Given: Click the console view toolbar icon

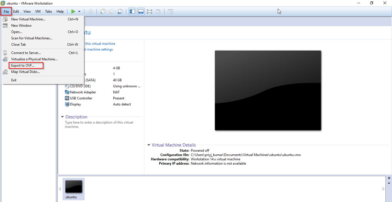Looking at the screenshot, I should 170,11.
